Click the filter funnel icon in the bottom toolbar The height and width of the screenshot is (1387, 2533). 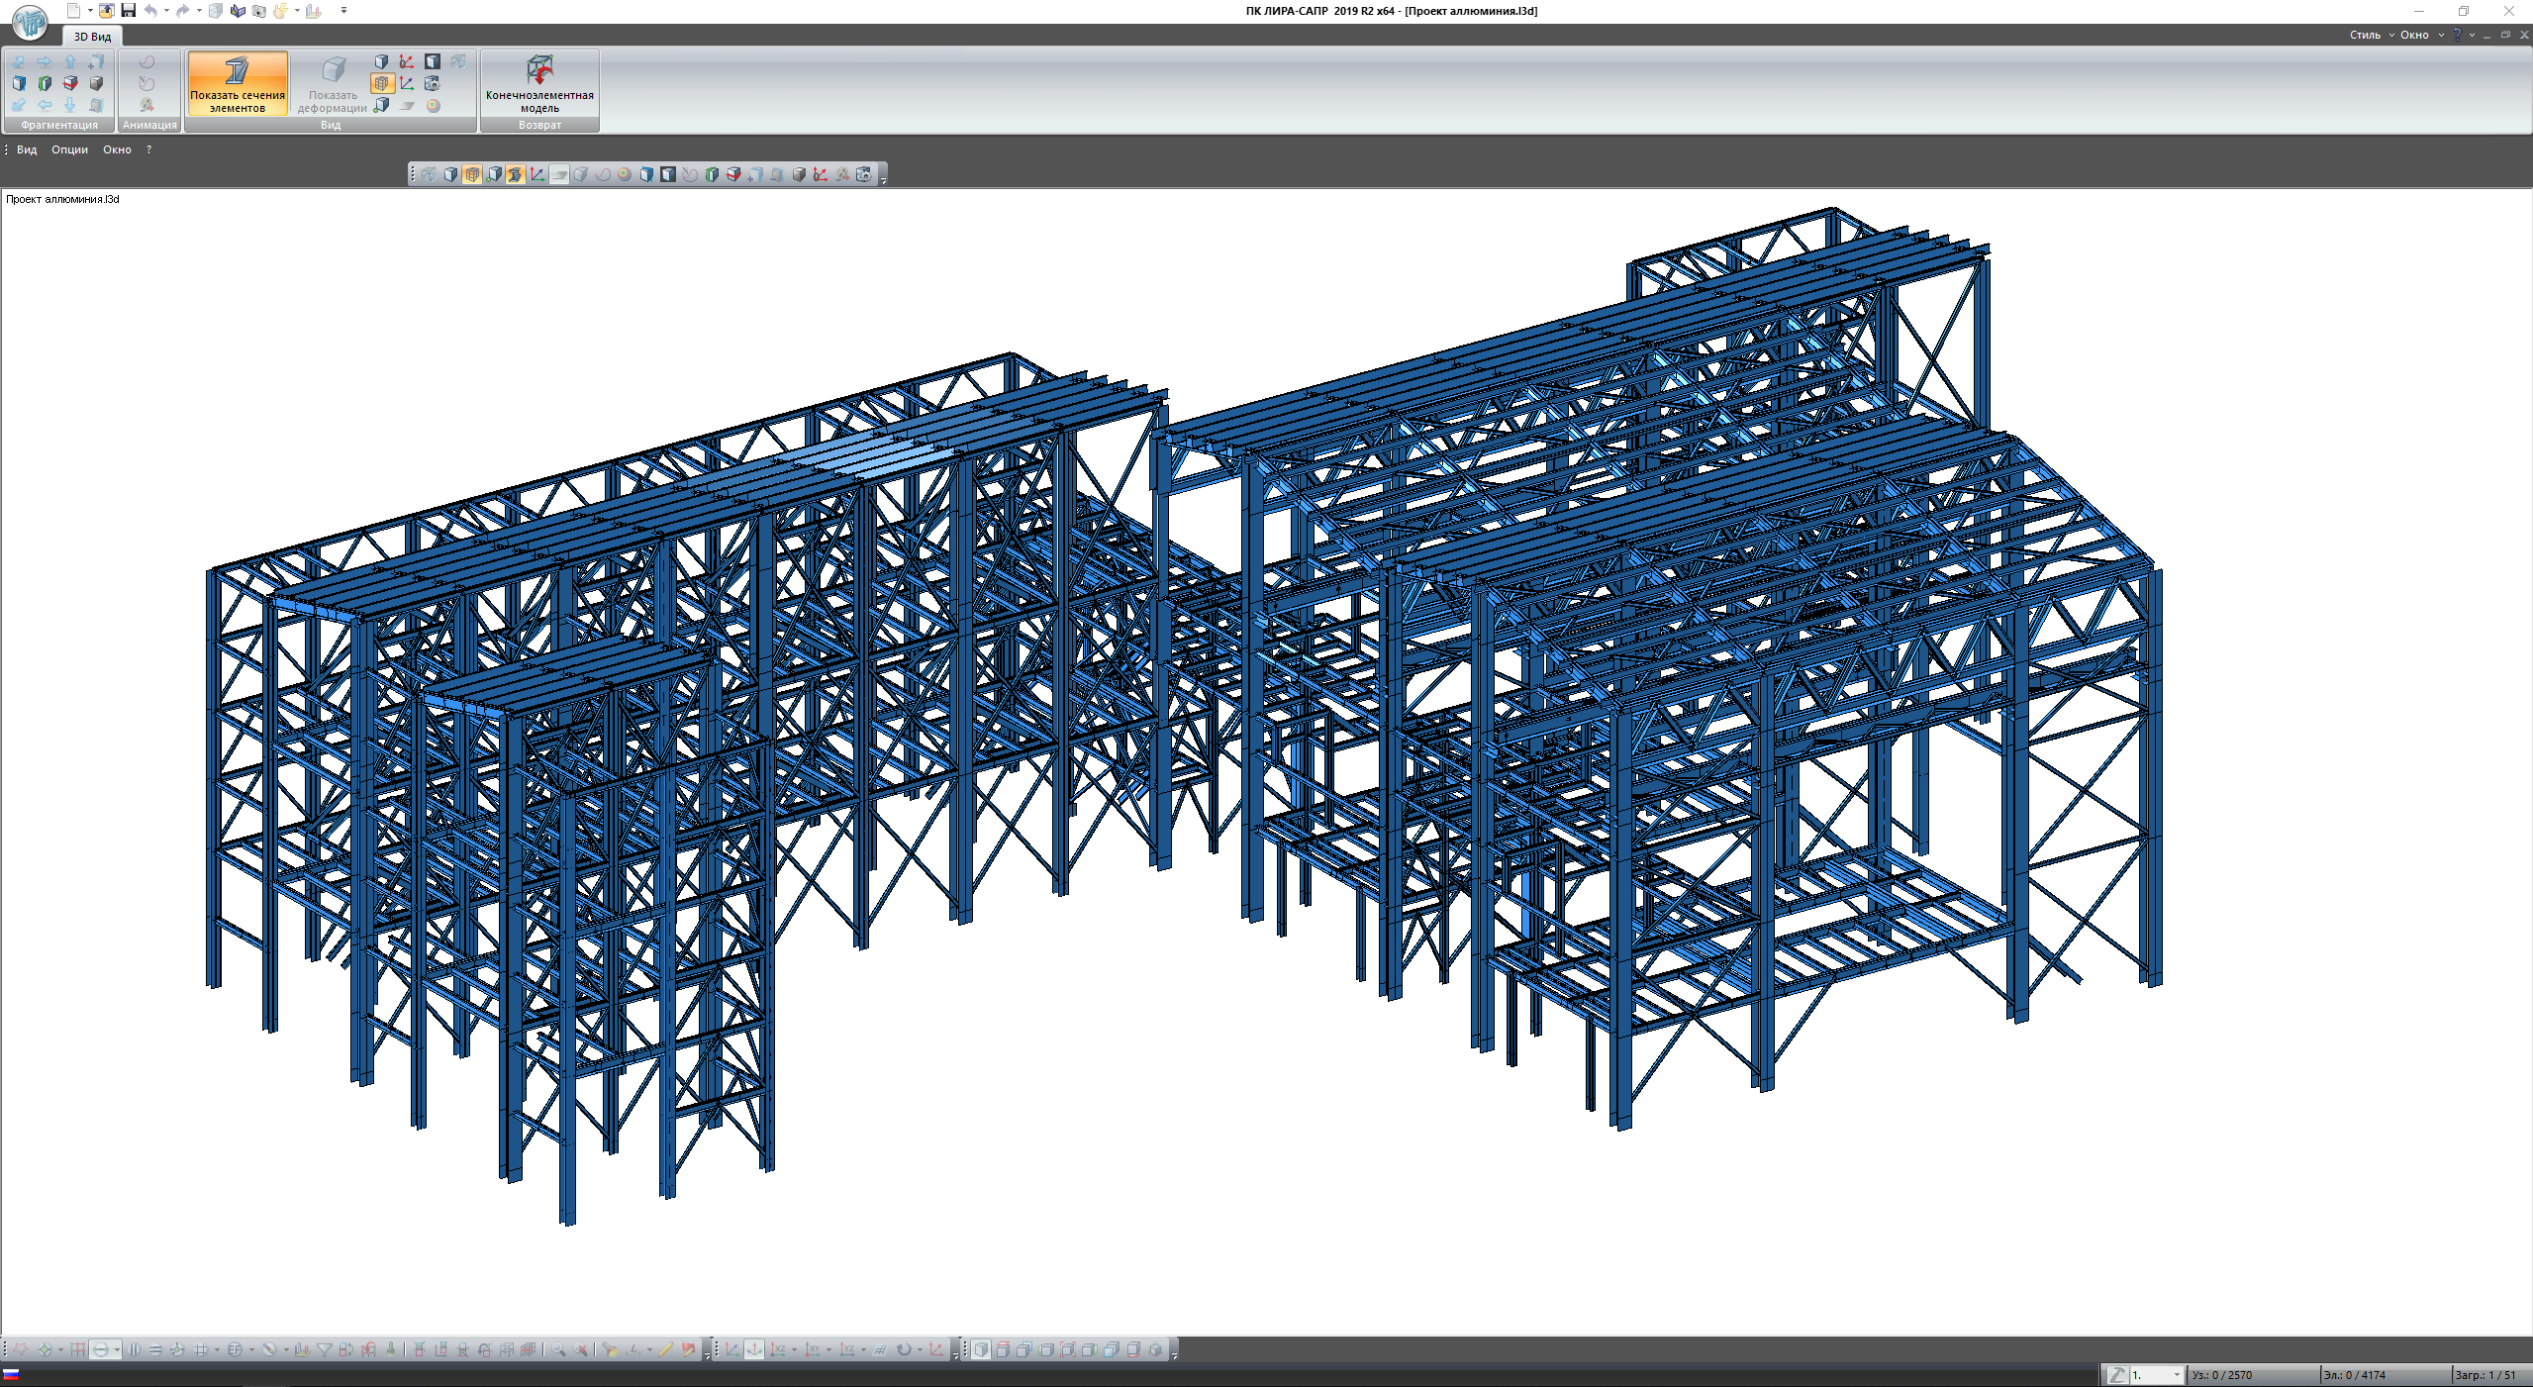tap(324, 1349)
